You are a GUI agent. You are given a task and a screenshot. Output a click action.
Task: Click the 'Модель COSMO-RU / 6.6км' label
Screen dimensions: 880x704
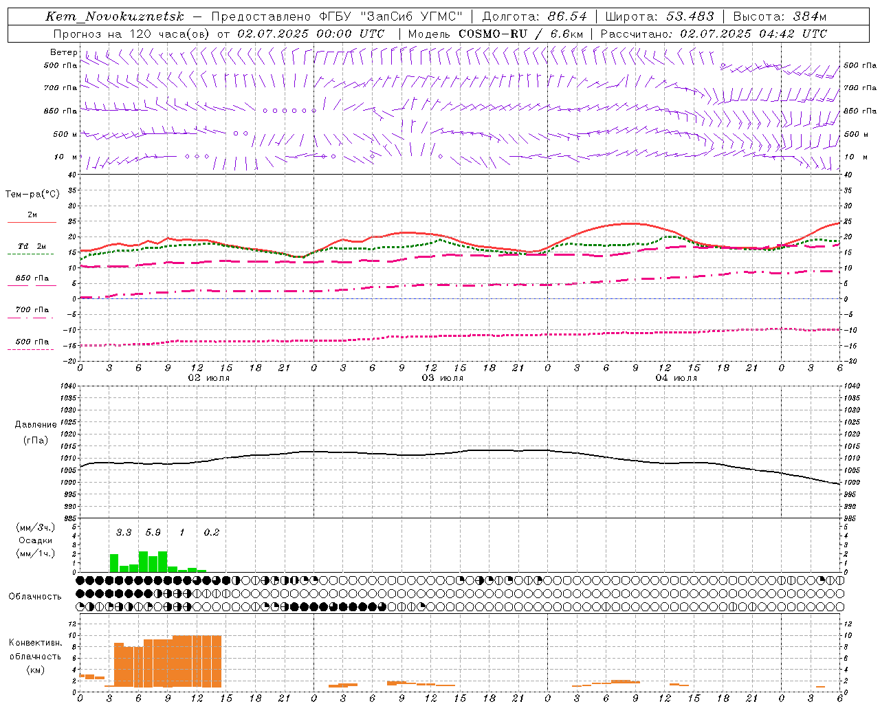[496, 34]
